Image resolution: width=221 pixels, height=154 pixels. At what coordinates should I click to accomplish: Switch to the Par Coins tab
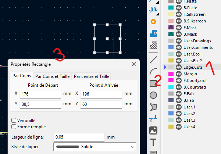(22, 76)
